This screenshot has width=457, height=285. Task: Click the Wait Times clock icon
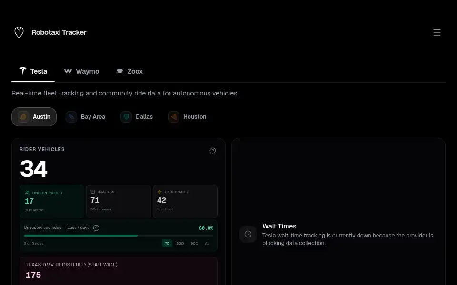248,234
